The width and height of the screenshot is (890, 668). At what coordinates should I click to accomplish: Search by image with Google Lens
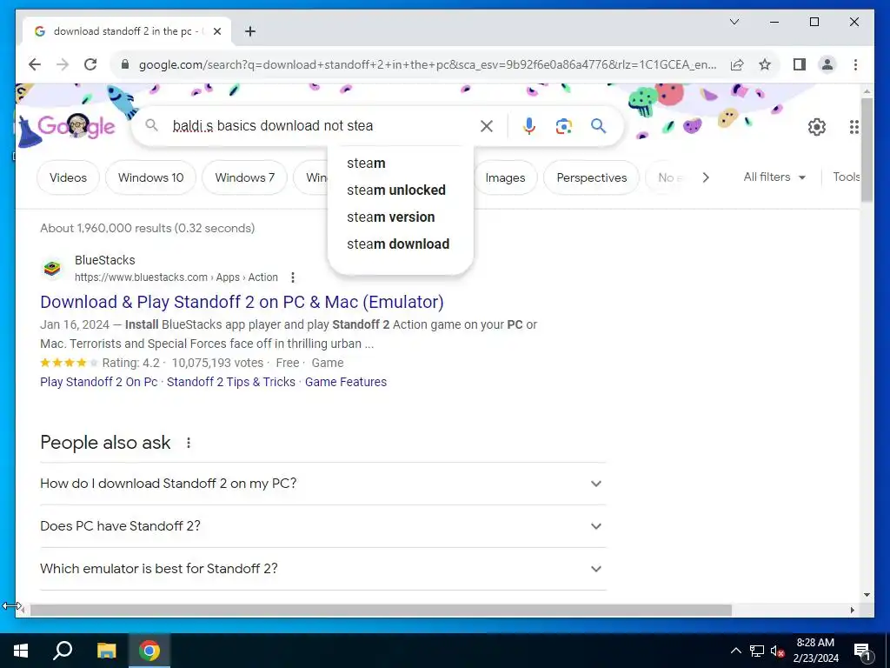(563, 126)
